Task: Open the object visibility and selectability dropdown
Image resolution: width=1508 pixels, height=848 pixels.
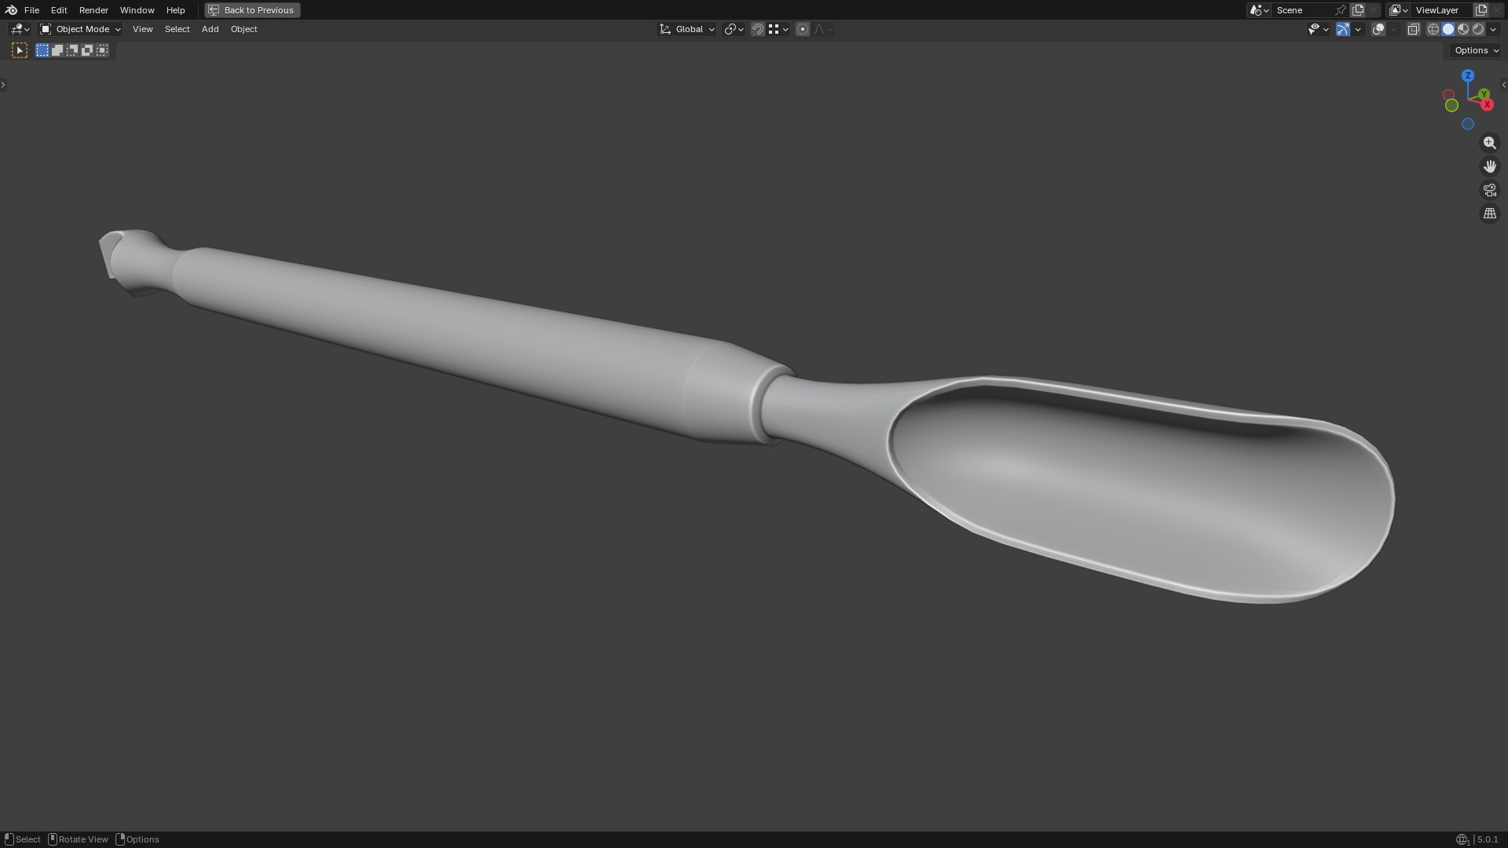Action: point(1318,29)
